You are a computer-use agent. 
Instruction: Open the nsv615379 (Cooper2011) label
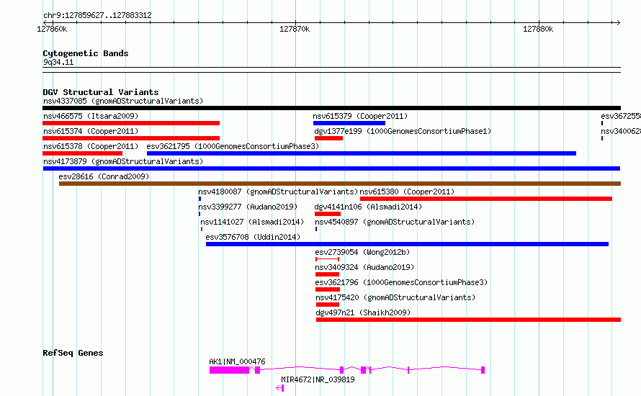click(x=360, y=116)
